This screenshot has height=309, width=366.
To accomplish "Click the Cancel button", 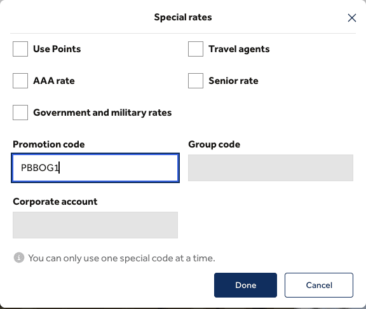I will [x=319, y=285].
